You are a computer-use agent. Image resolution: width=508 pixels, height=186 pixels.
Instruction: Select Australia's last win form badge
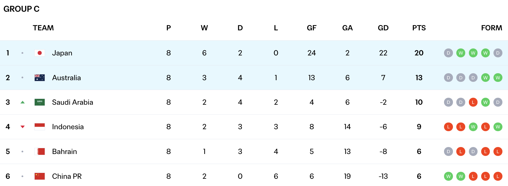tap(498, 78)
